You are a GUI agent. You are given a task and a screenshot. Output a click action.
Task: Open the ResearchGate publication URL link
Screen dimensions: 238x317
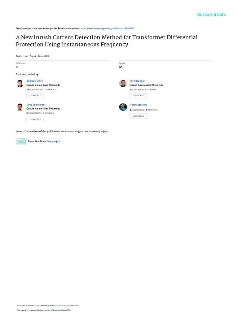click(x=107, y=28)
